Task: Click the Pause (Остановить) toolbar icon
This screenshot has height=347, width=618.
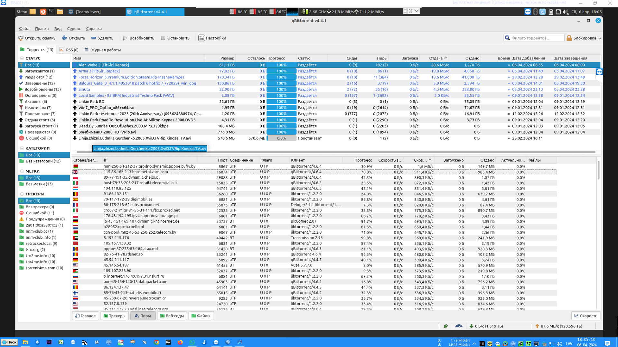Action: coord(163,38)
